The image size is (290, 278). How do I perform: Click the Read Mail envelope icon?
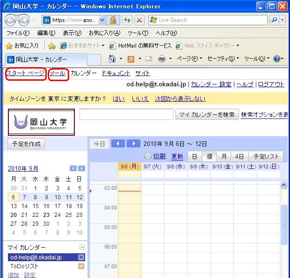coord(149,59)
